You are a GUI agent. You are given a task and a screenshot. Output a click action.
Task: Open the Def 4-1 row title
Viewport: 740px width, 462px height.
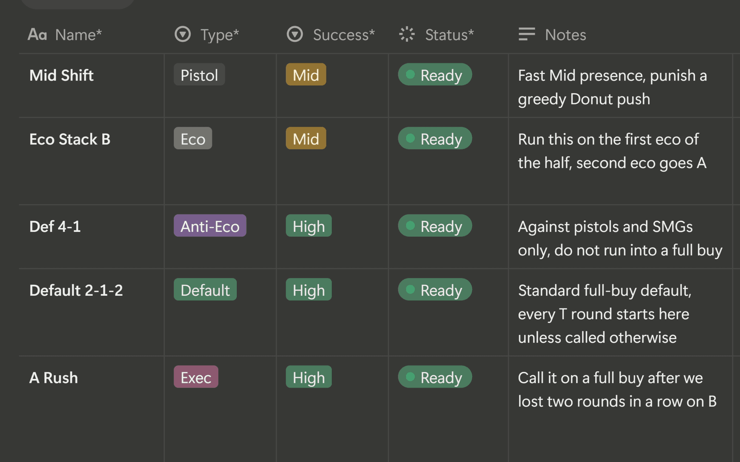coord(55,226)
